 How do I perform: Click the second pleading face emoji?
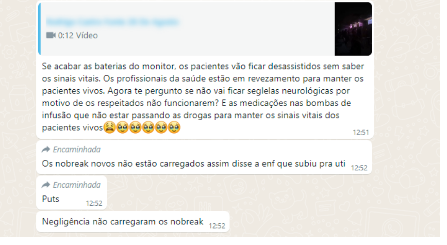point(136,127)
